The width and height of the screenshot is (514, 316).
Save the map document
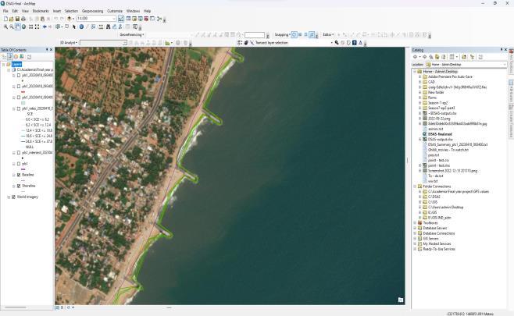pyautogui.click(x=18, y=19)
